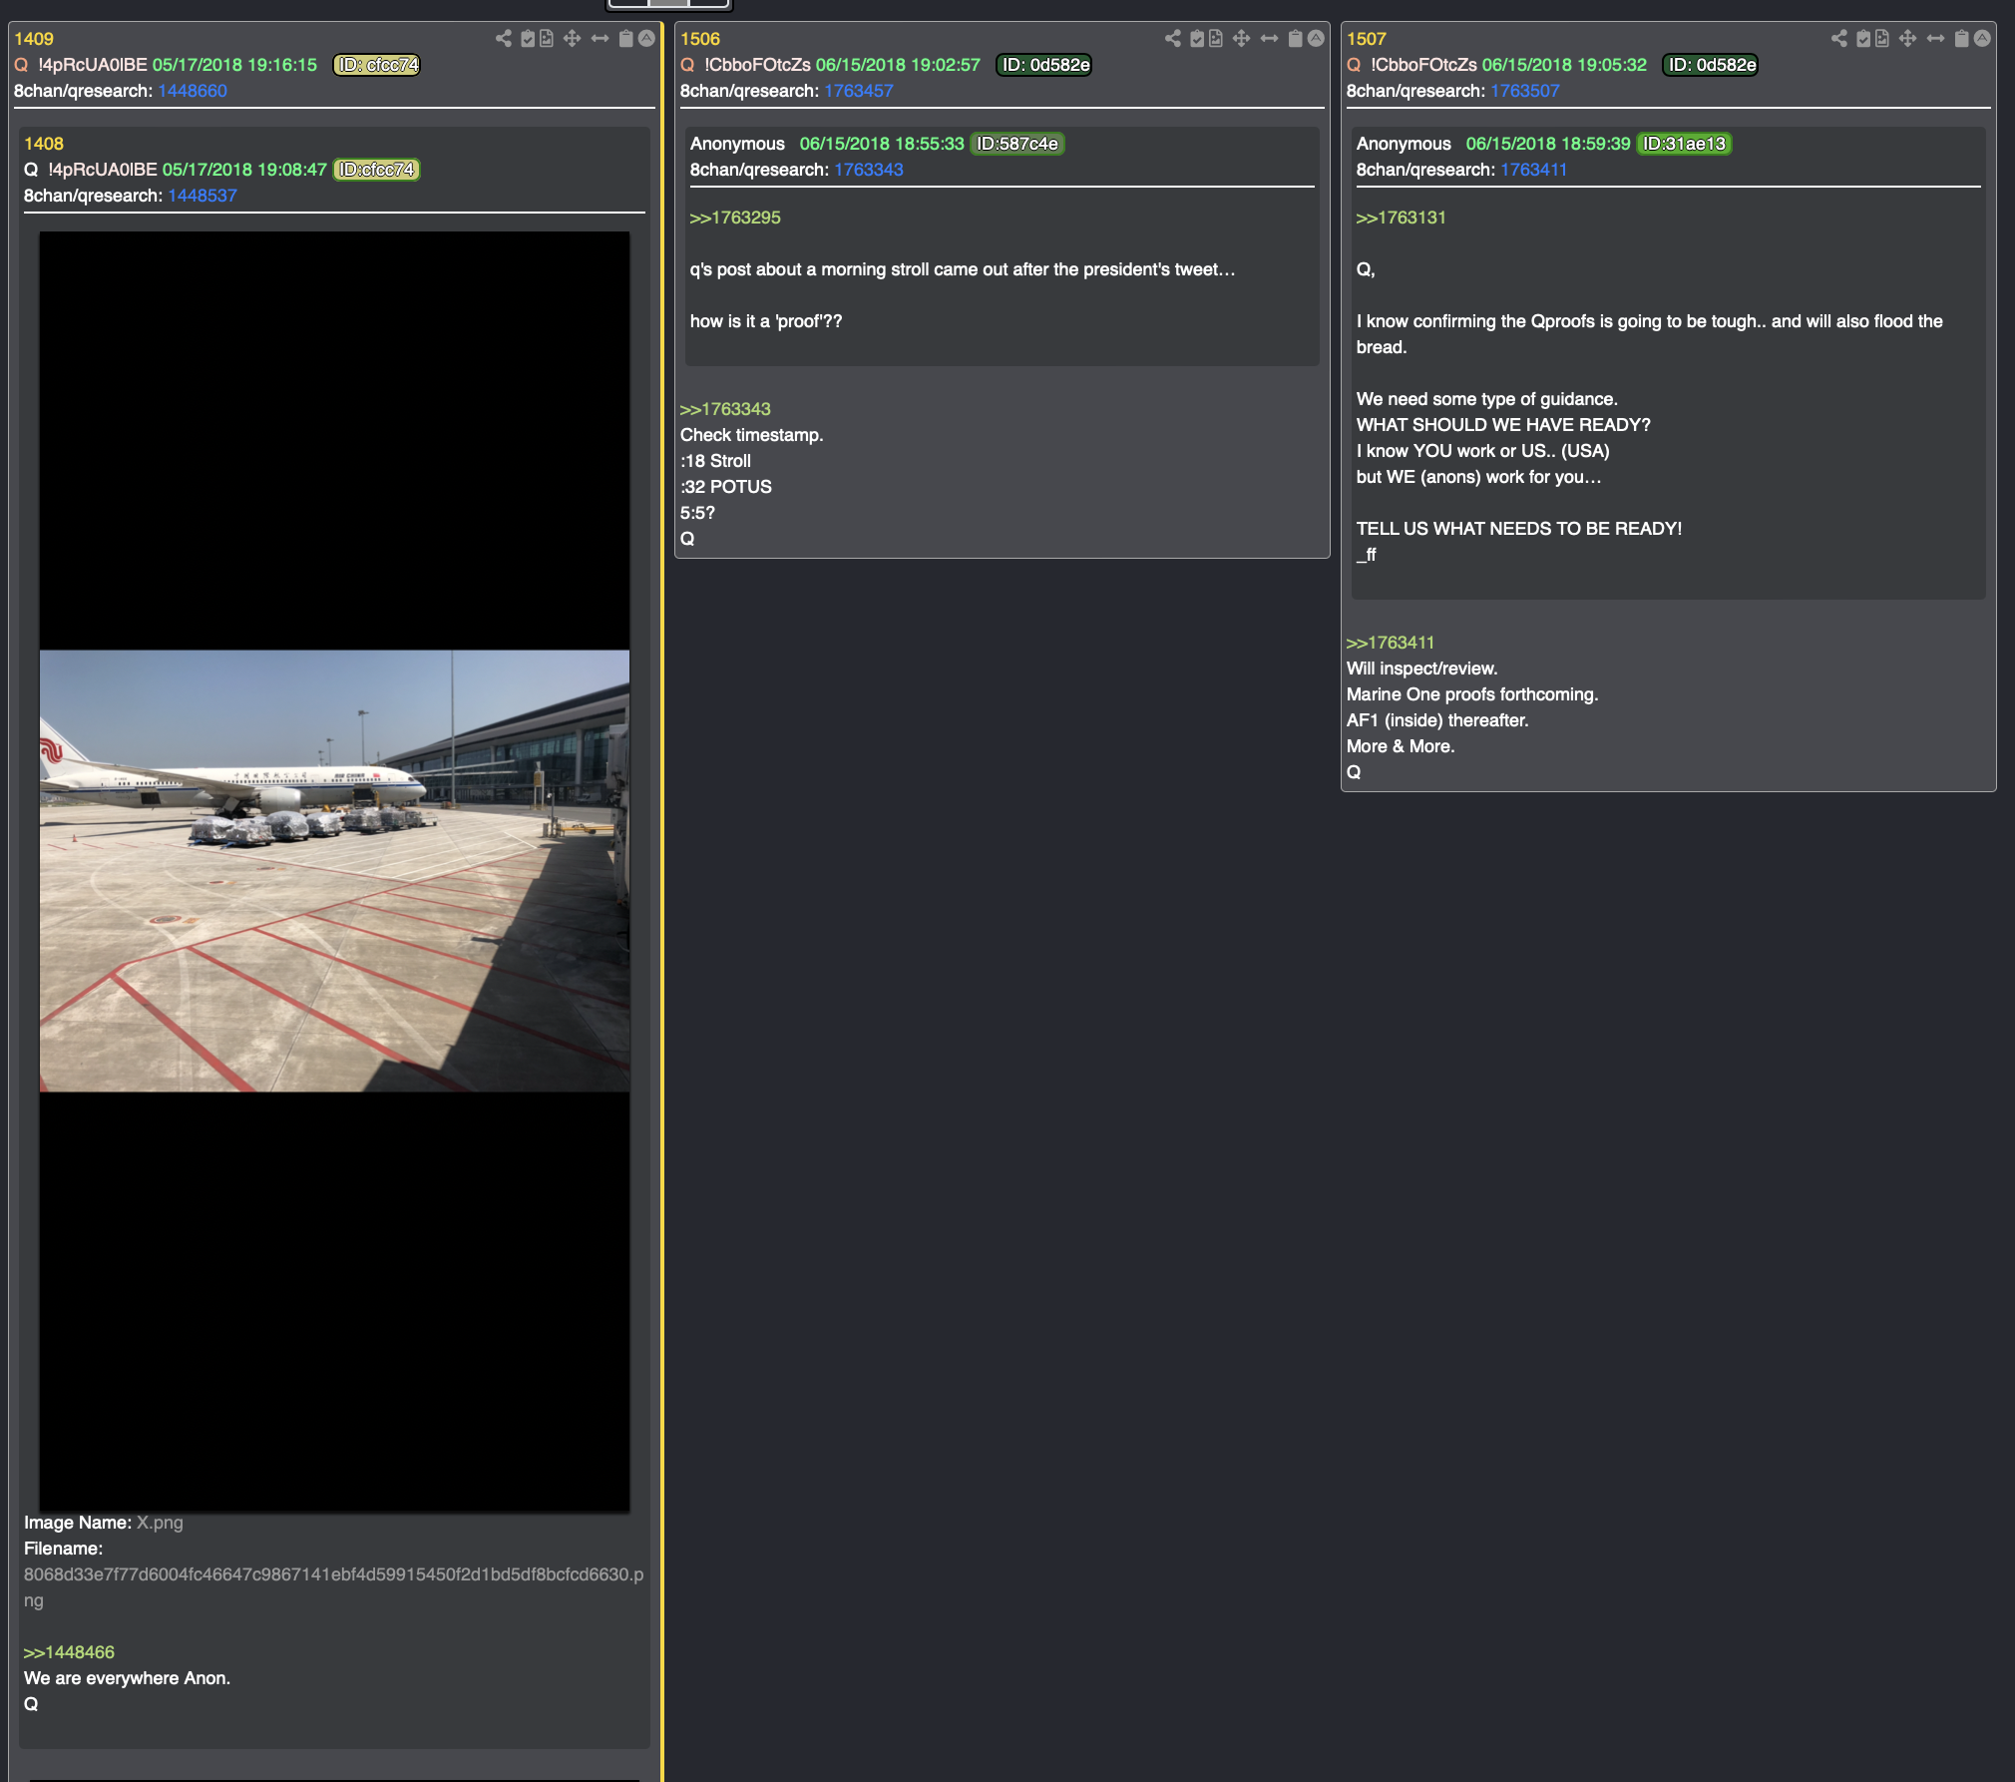Follow reply reference >>1763343 above Check timestamp
This screenshot has height=1782, width=2015.
point(725,409)
